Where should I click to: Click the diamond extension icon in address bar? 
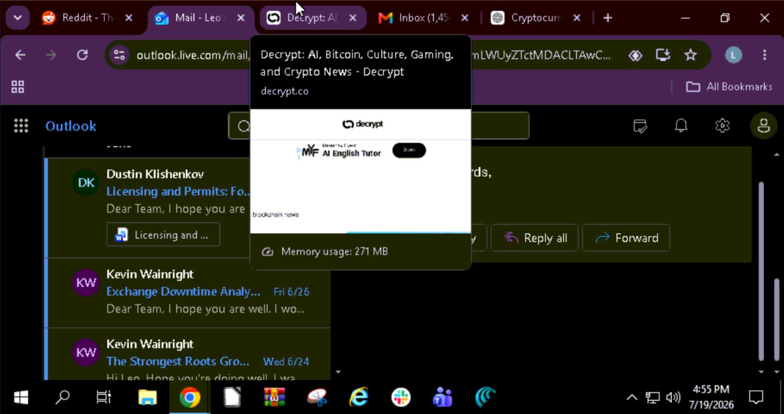point(635,55)
